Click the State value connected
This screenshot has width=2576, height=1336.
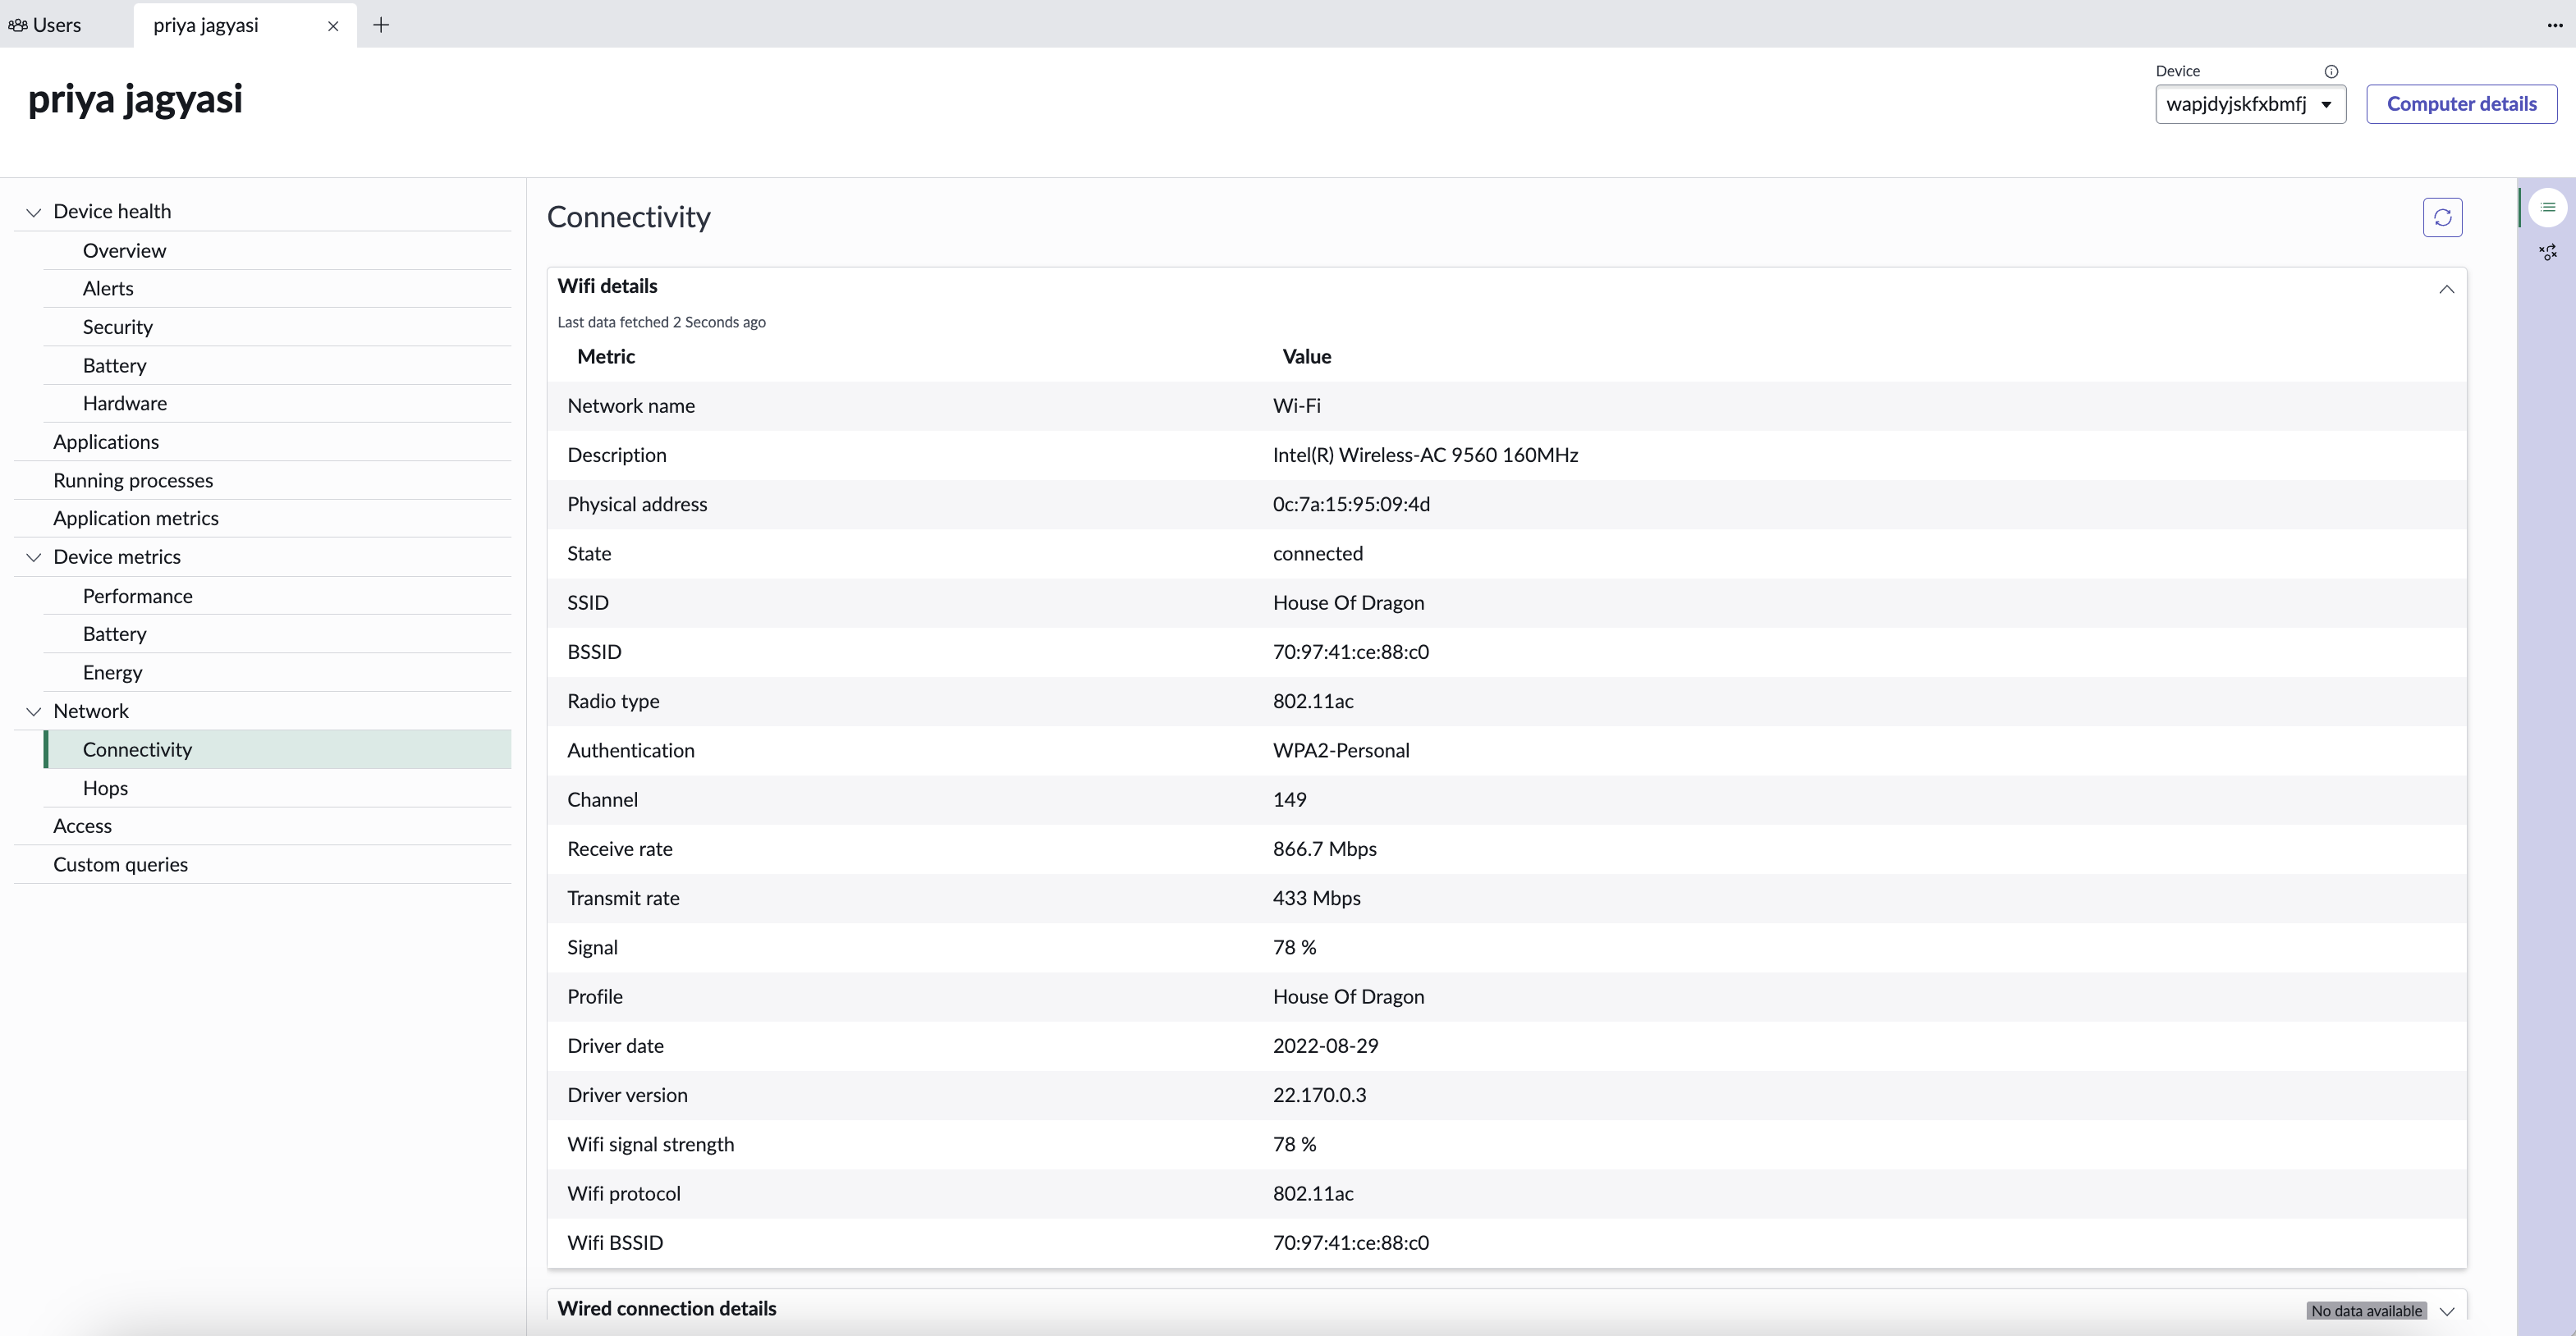click(x=1317, y=553)
